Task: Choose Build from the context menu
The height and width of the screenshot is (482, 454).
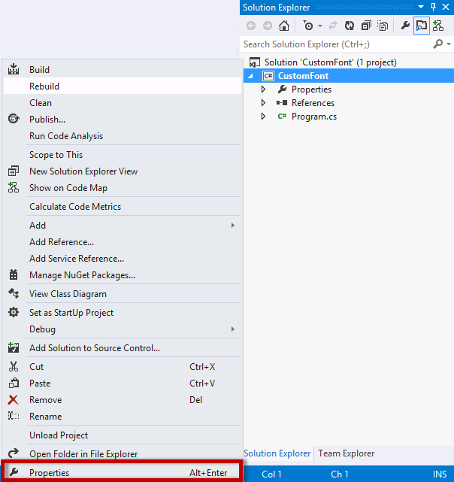Action: coord(123,70)
